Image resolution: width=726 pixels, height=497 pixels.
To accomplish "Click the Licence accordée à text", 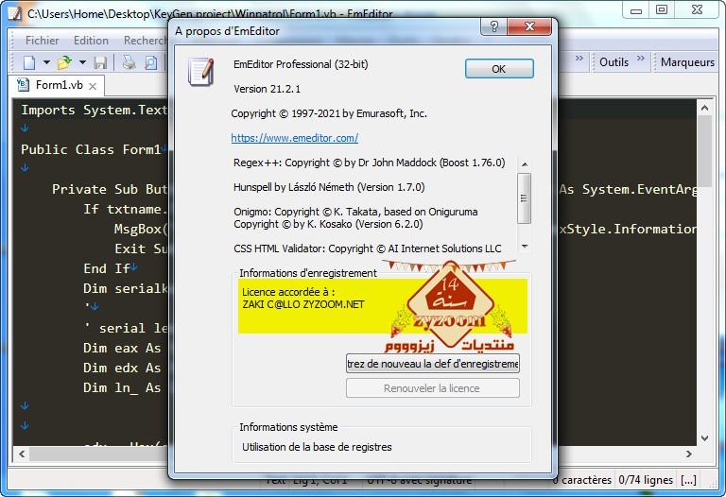I will tap(288, 292).
